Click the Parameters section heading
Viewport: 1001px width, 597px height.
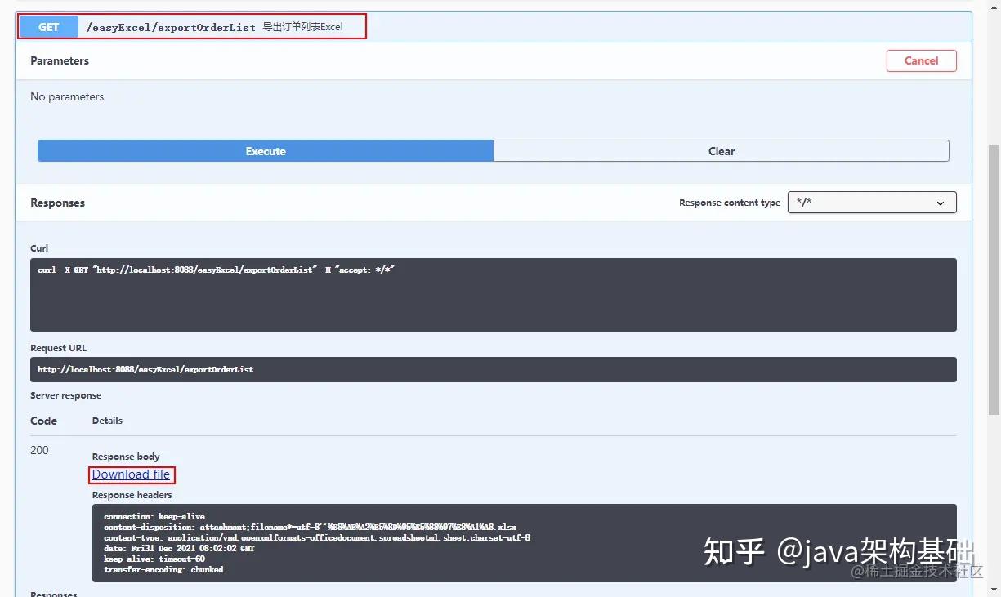(59, 60)
